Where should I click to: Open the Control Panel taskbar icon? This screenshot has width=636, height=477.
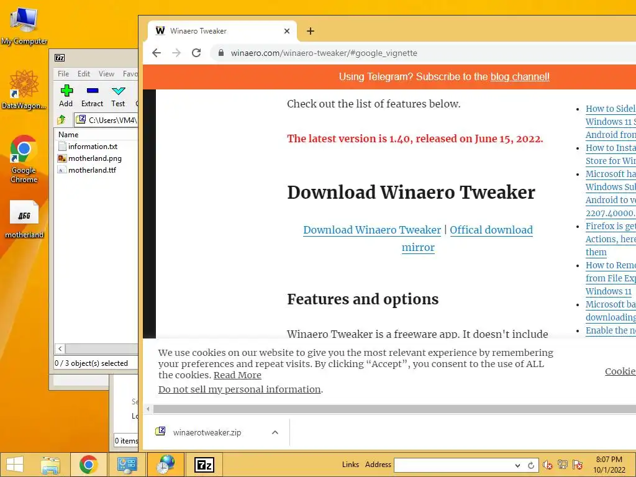pos(127,465)
